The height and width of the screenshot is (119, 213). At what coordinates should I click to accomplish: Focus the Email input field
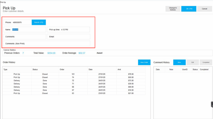[68, 37]
